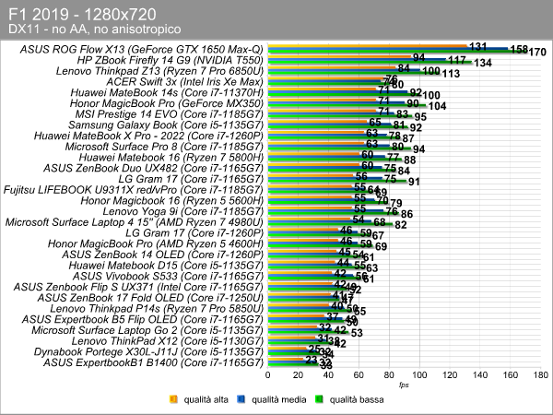Select ASUS ZenBook 17 Fold OLED label
This screenshot has width=553, height=415.
[x=150, y=298]
